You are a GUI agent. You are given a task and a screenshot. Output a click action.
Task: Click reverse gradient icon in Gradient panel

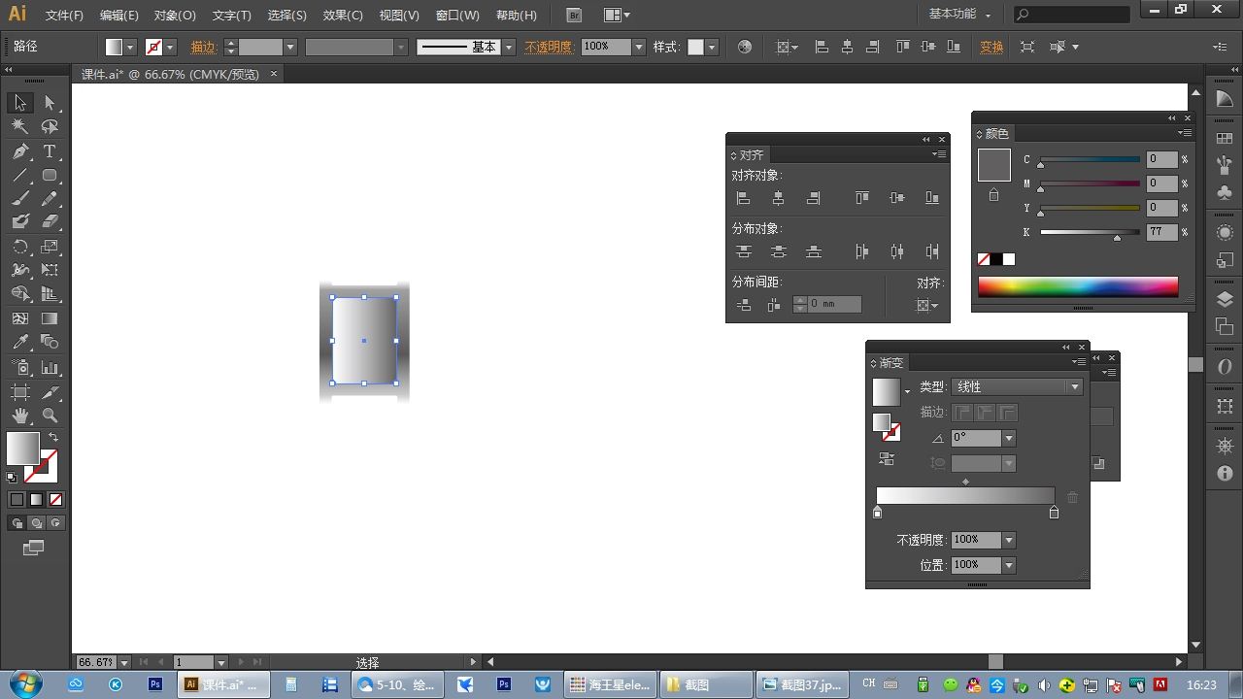[886, 459]
